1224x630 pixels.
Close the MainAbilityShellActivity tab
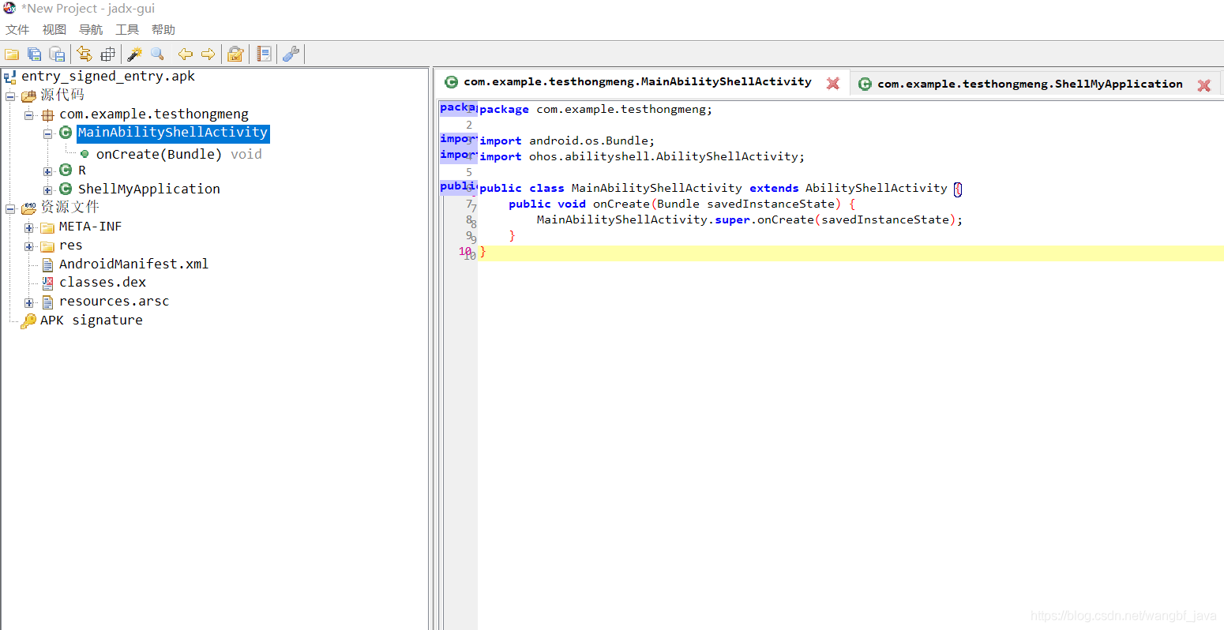coord(833,83)
